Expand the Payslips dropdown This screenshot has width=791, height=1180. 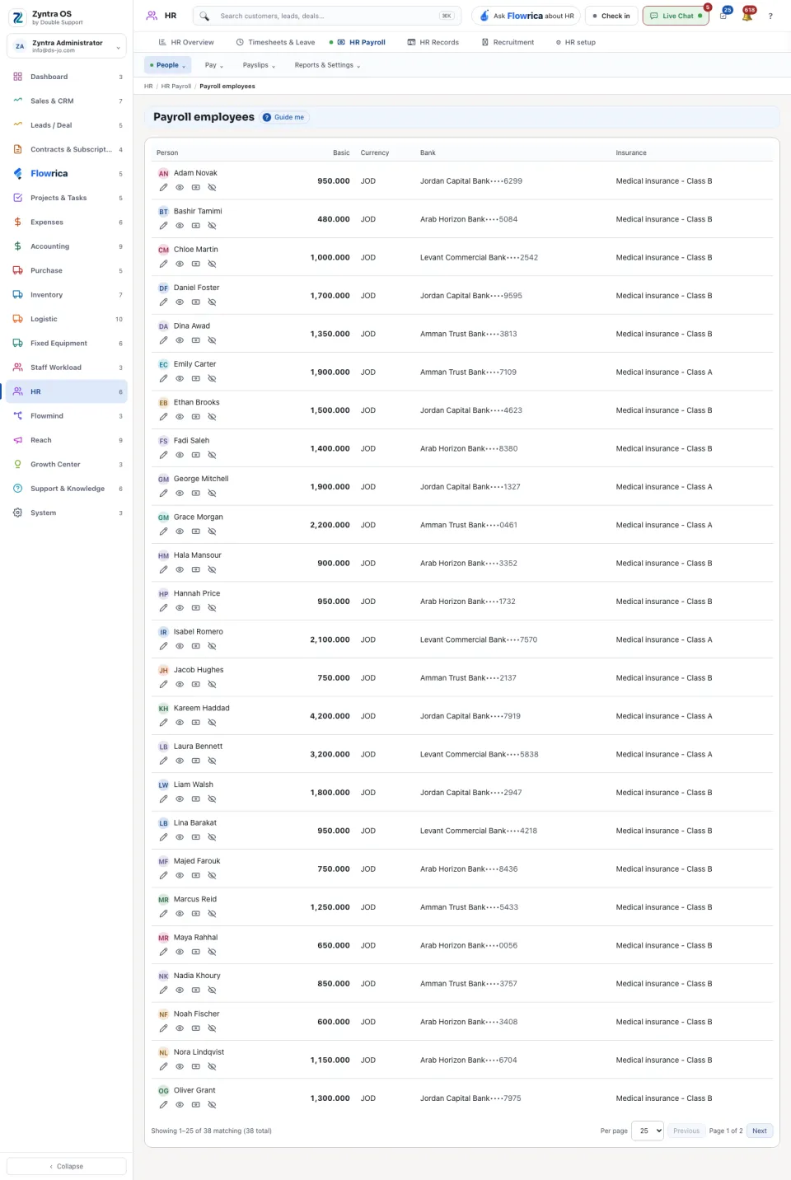(259, 65)
